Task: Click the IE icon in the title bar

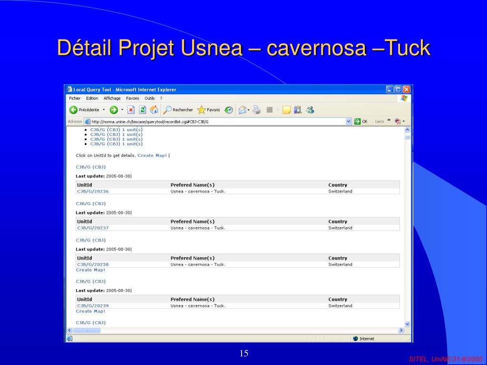Action: coord(69,89)
